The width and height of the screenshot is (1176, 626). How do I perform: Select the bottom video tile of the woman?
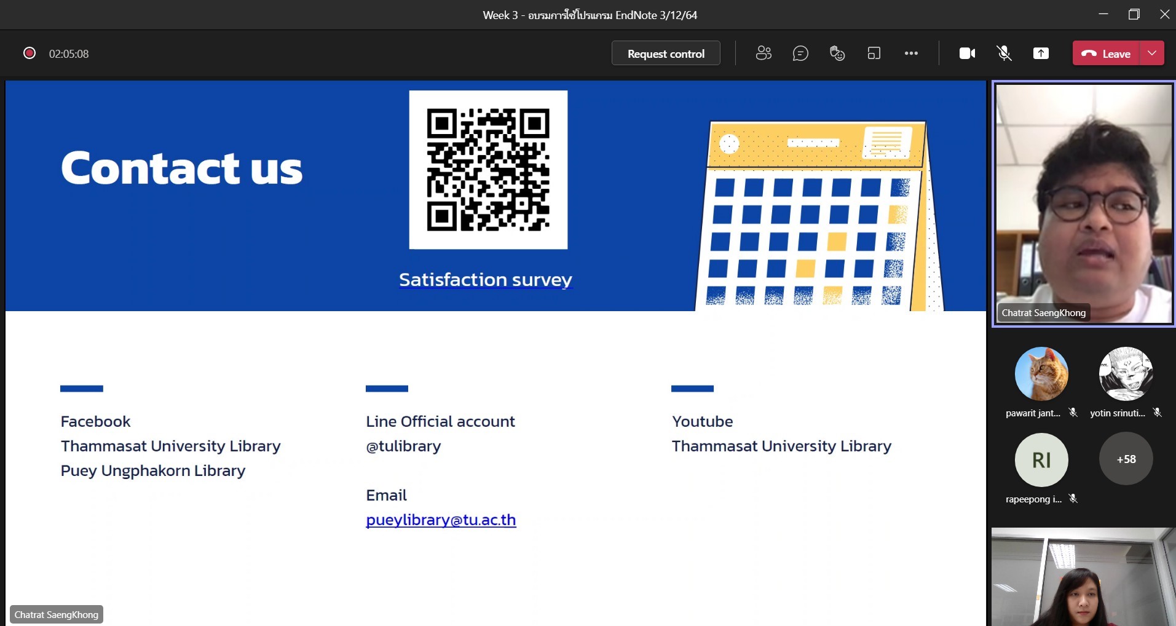coord(1083,577)
